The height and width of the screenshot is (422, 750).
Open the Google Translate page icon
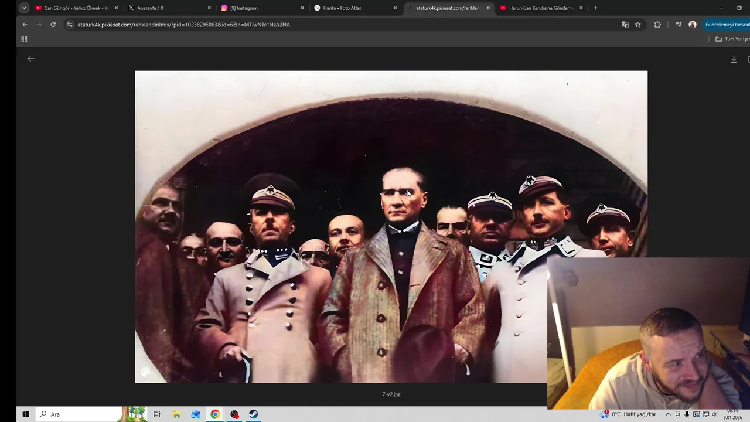(x=625, y=25)
